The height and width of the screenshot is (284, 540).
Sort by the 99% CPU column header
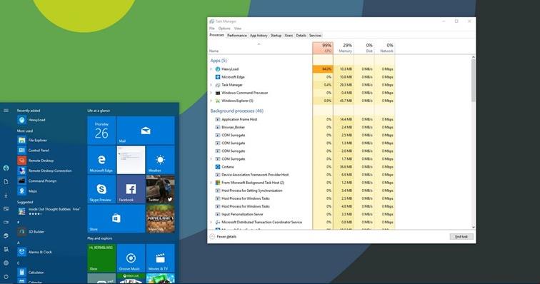coord(323,49)
